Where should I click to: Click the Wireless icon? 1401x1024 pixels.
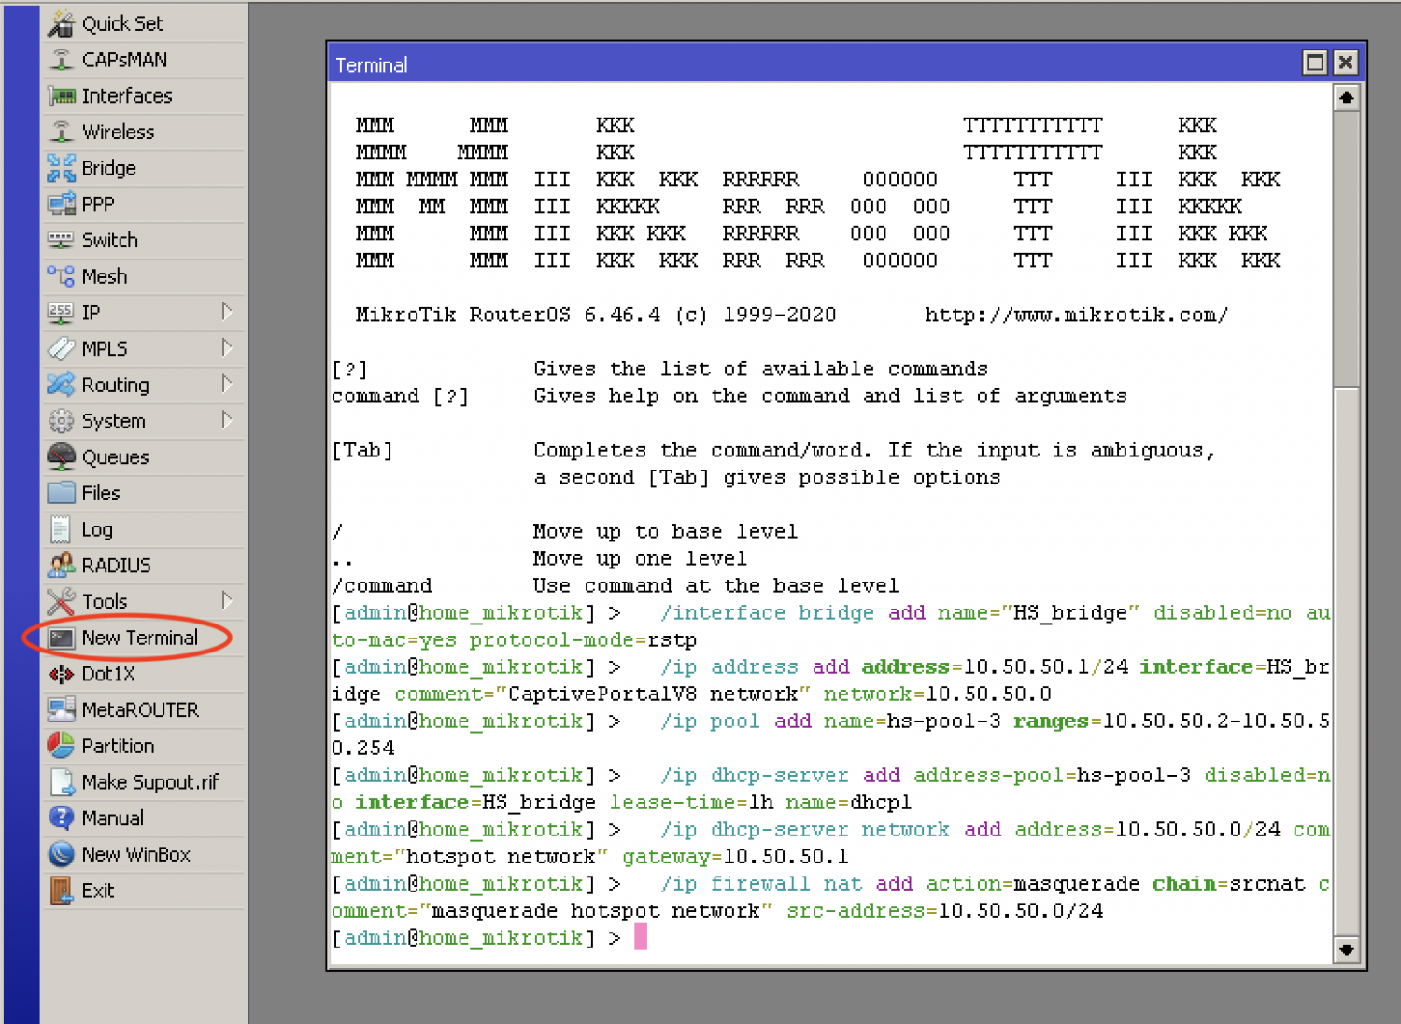pyautogui.click(x=61, y=132)
